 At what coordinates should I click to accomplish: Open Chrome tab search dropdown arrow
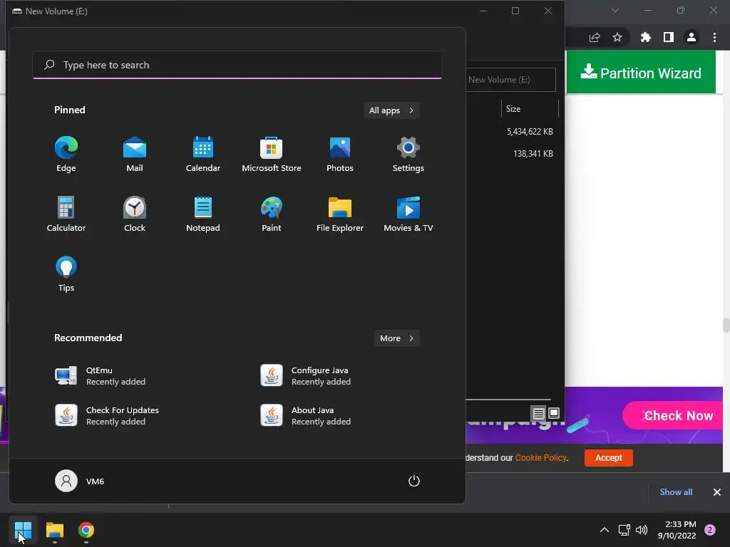(615, 10)
